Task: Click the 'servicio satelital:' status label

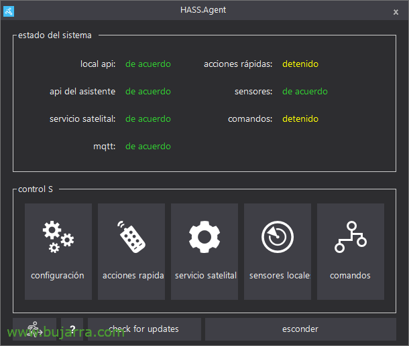Action: click(82, 118)
